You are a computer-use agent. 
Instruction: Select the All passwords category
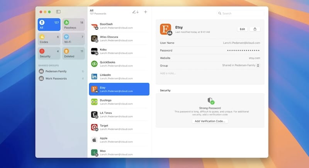(x=49, y=25)
